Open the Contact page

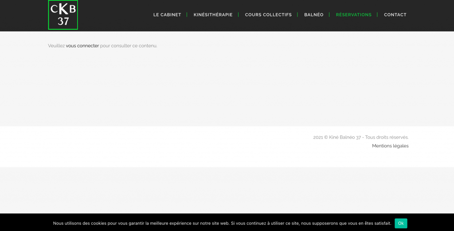pyautogui.click(x=395, y=15)
